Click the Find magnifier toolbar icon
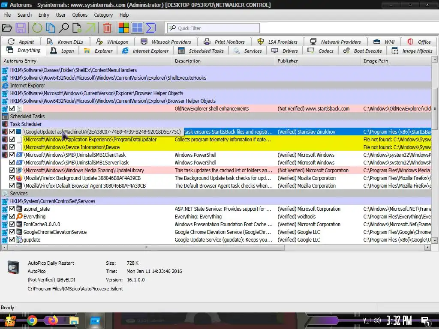This screenshot has height=329, width=439. coord(64,28)
